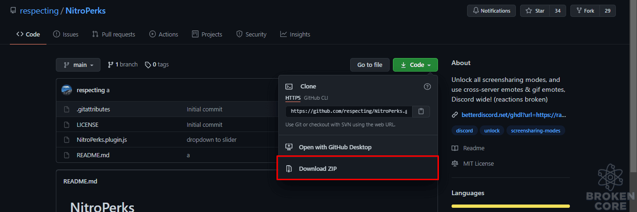Image resolution: width=637 pixels, height=212 pixels.
Task: Click the discord topic tag
Action: point(464,131)
